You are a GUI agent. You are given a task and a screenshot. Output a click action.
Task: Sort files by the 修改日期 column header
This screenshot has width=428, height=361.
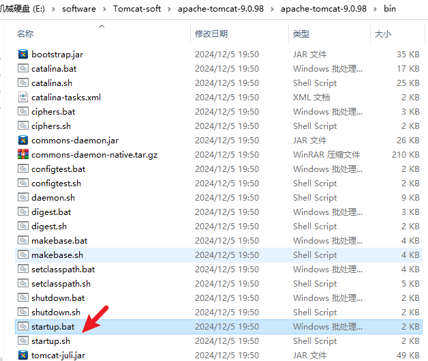pos(211,34)
